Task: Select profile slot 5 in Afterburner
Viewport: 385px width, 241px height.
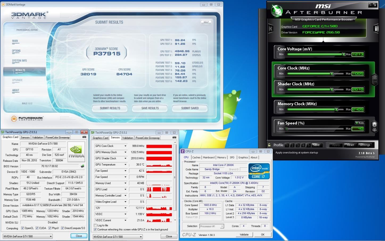Action: [308, 145]
